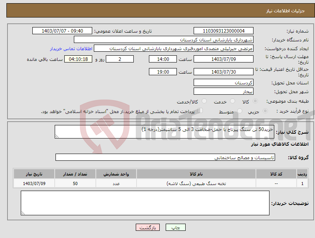315x238 pixels.
Task: Click the table date cell 1403/07/09
Action: coord(34,183)
